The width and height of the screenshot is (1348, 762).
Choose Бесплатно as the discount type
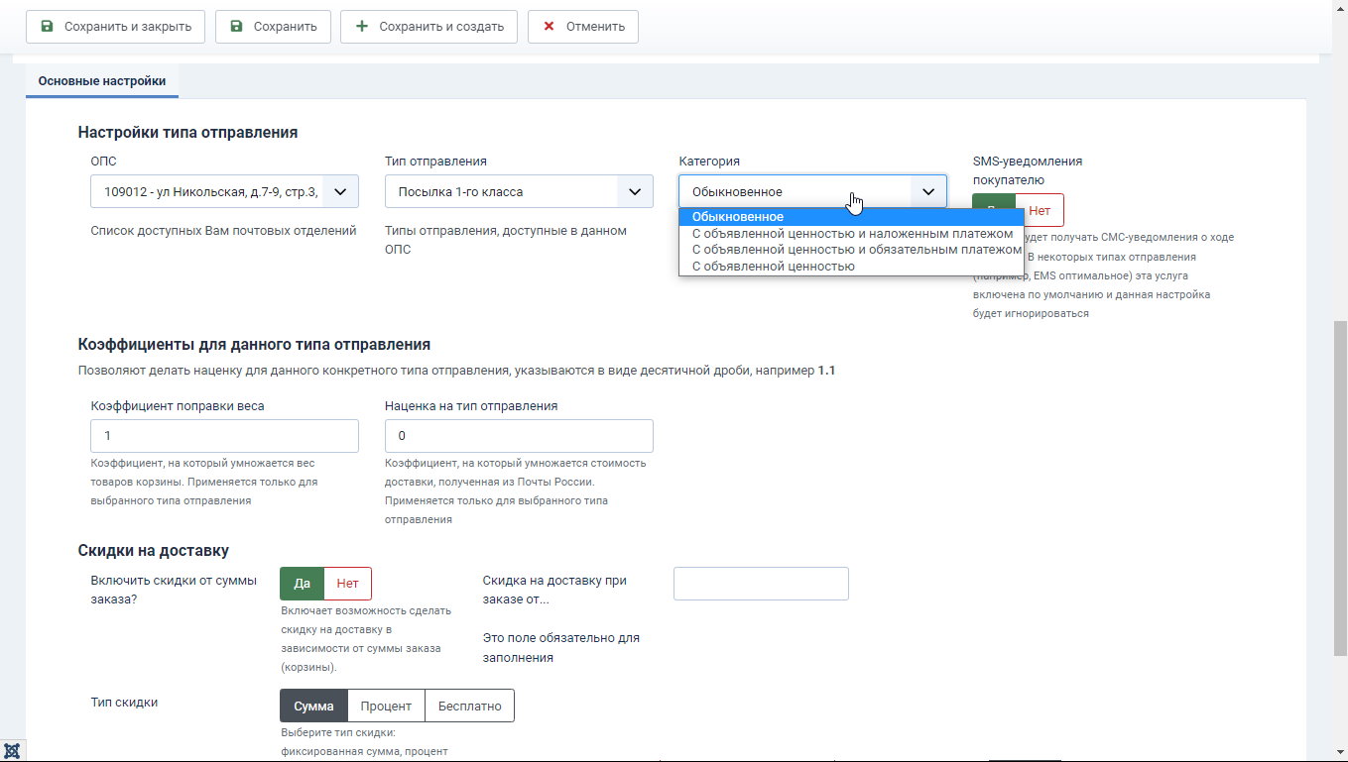[x=469, y=707]
